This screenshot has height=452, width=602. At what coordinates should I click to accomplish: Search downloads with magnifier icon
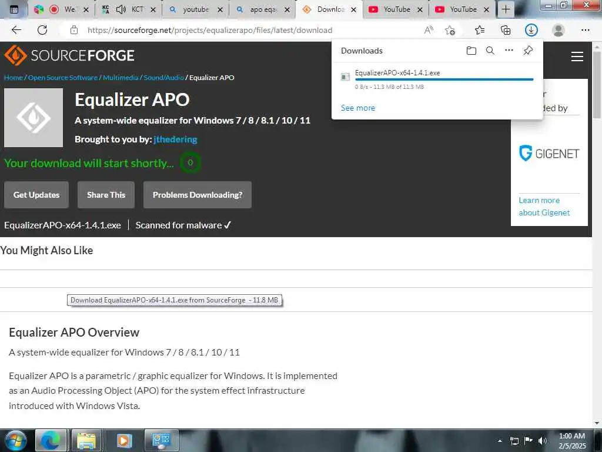tap(490, 51)
